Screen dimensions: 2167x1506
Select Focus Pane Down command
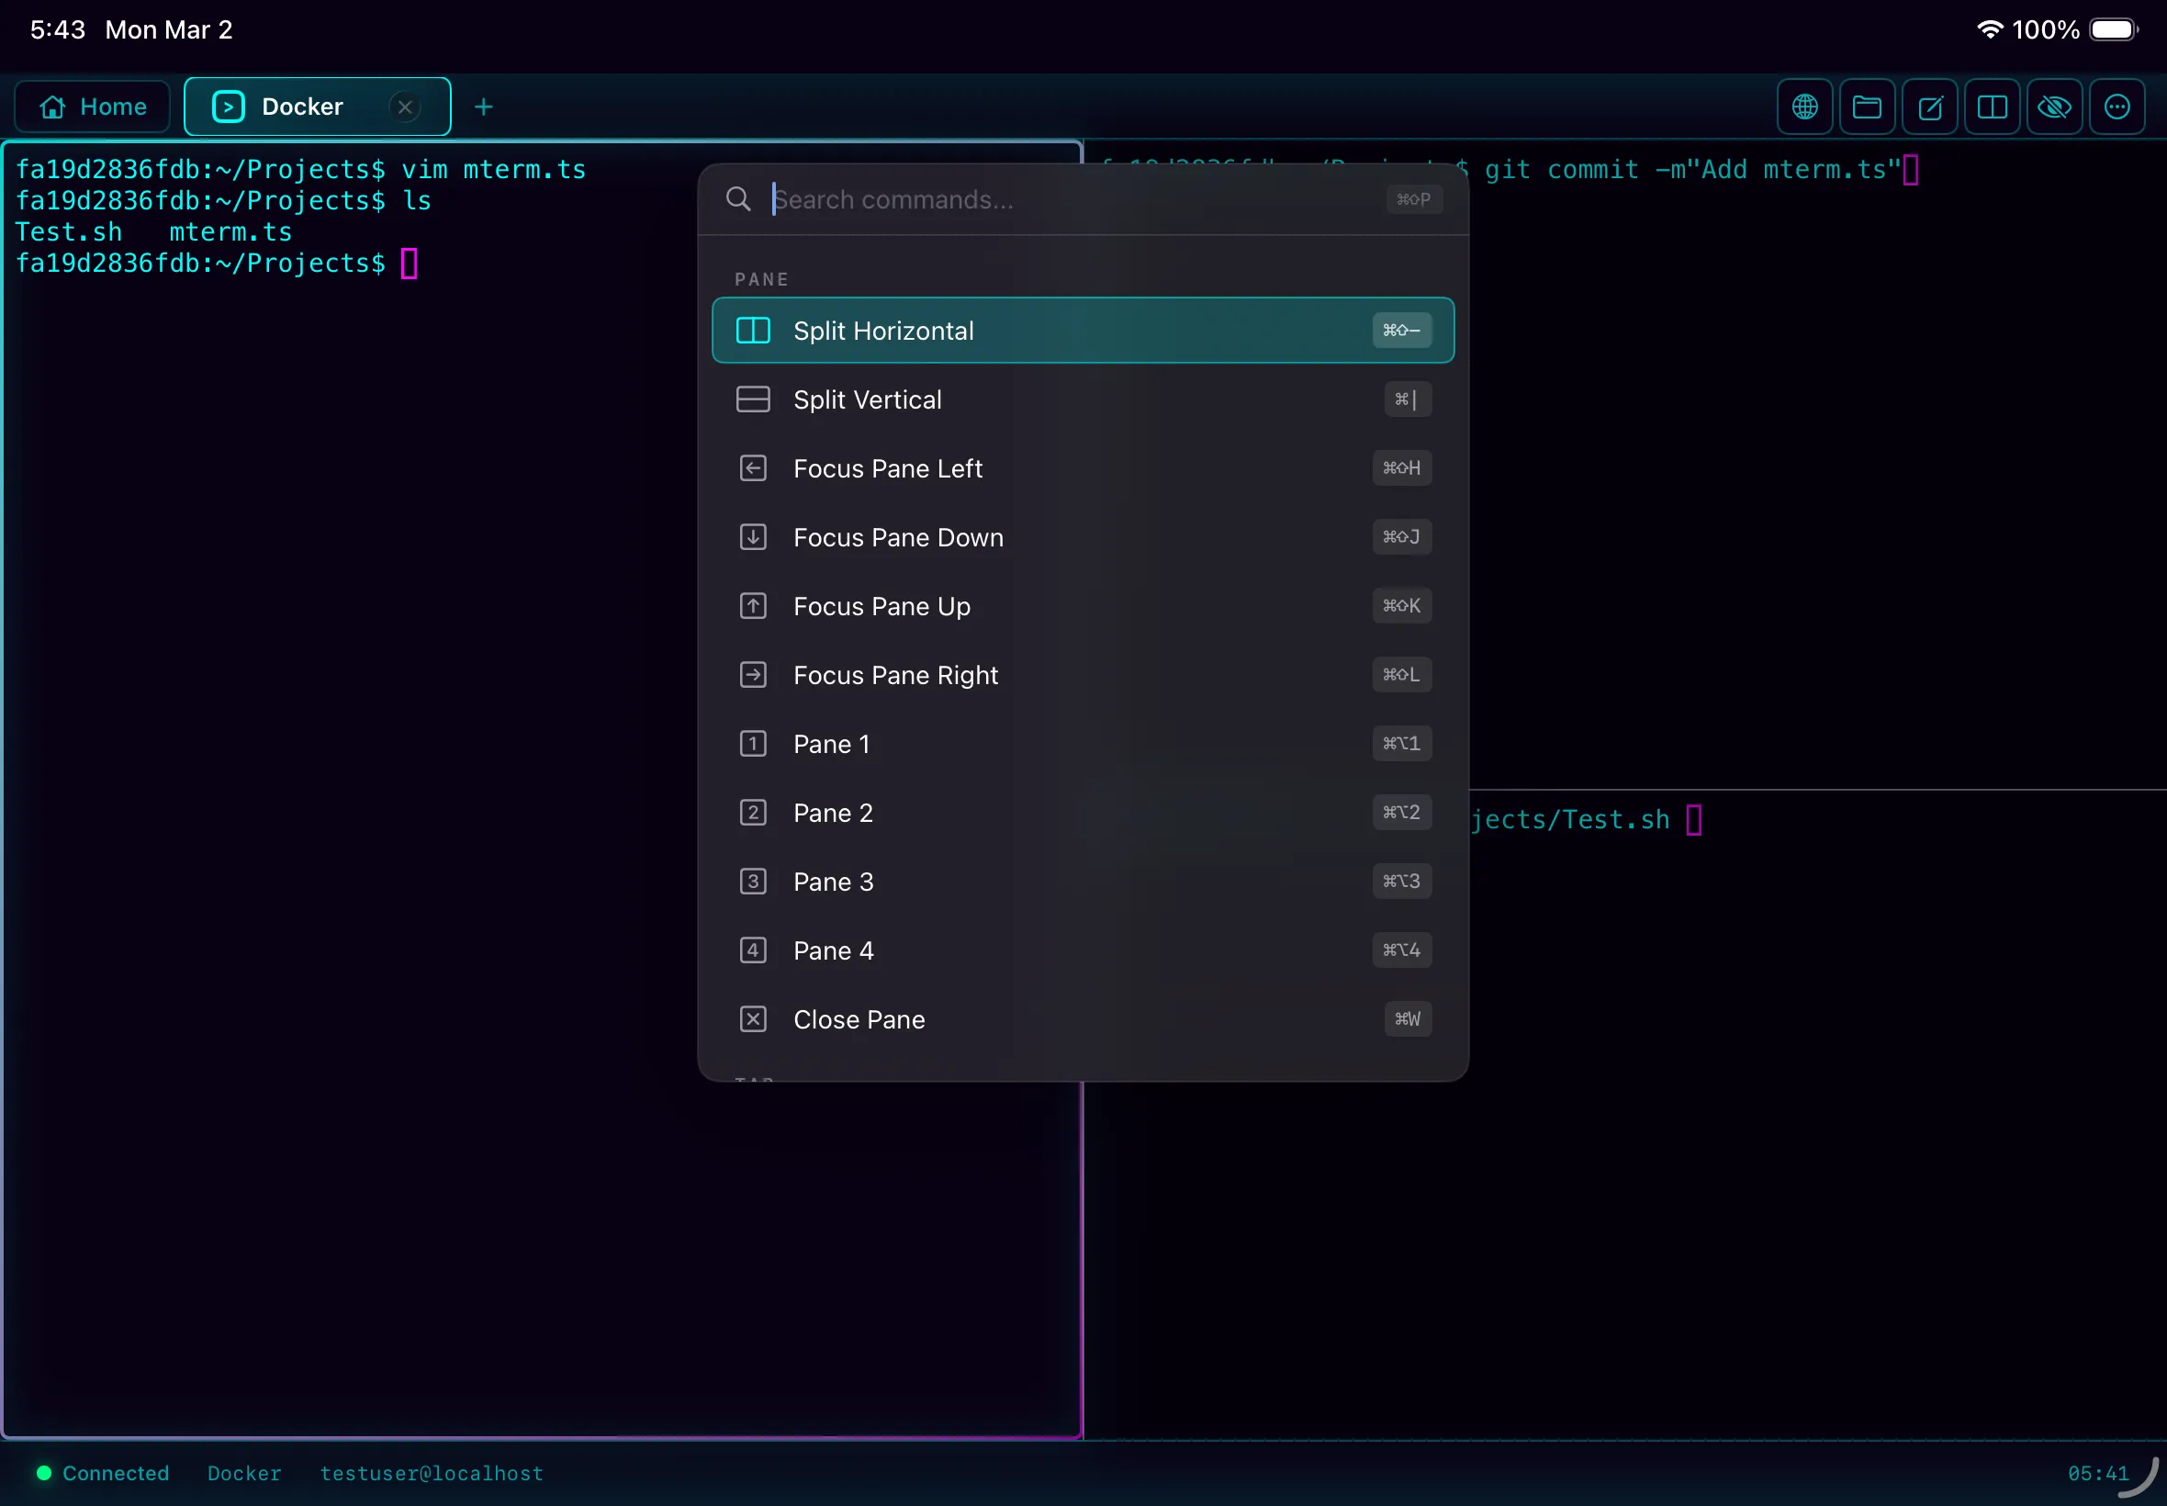click(x=1082, y=537)
